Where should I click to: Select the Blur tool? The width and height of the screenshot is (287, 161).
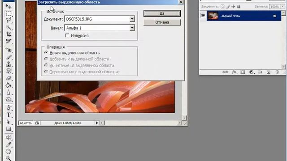[x=9, y=93]
